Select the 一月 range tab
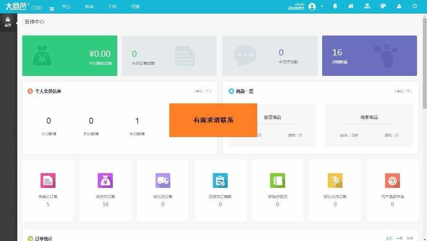427x241 pixels. pyautogui.click(x=399, y=239)
